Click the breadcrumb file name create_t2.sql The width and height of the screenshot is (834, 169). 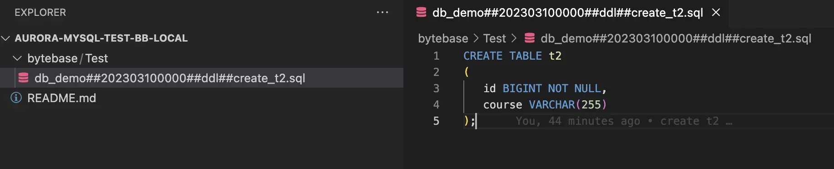pos(676,38)
